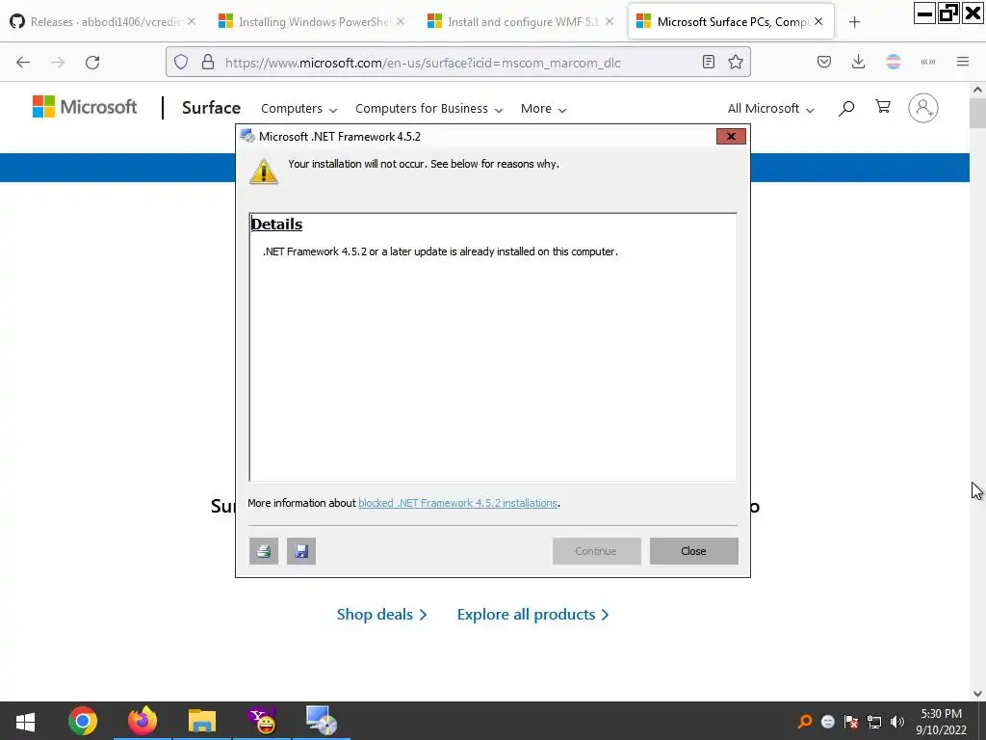986x740 pixels.
Task: Click the Yahoo Messenger taskbar icon
Action: [262, 721]
